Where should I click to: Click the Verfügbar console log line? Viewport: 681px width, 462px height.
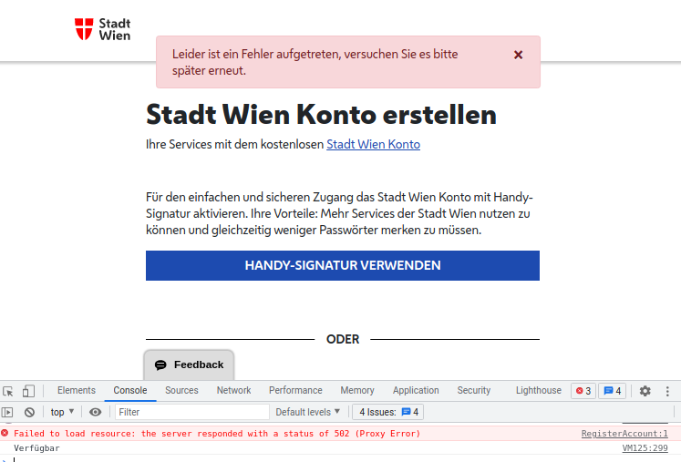click(x=36, y=448)
